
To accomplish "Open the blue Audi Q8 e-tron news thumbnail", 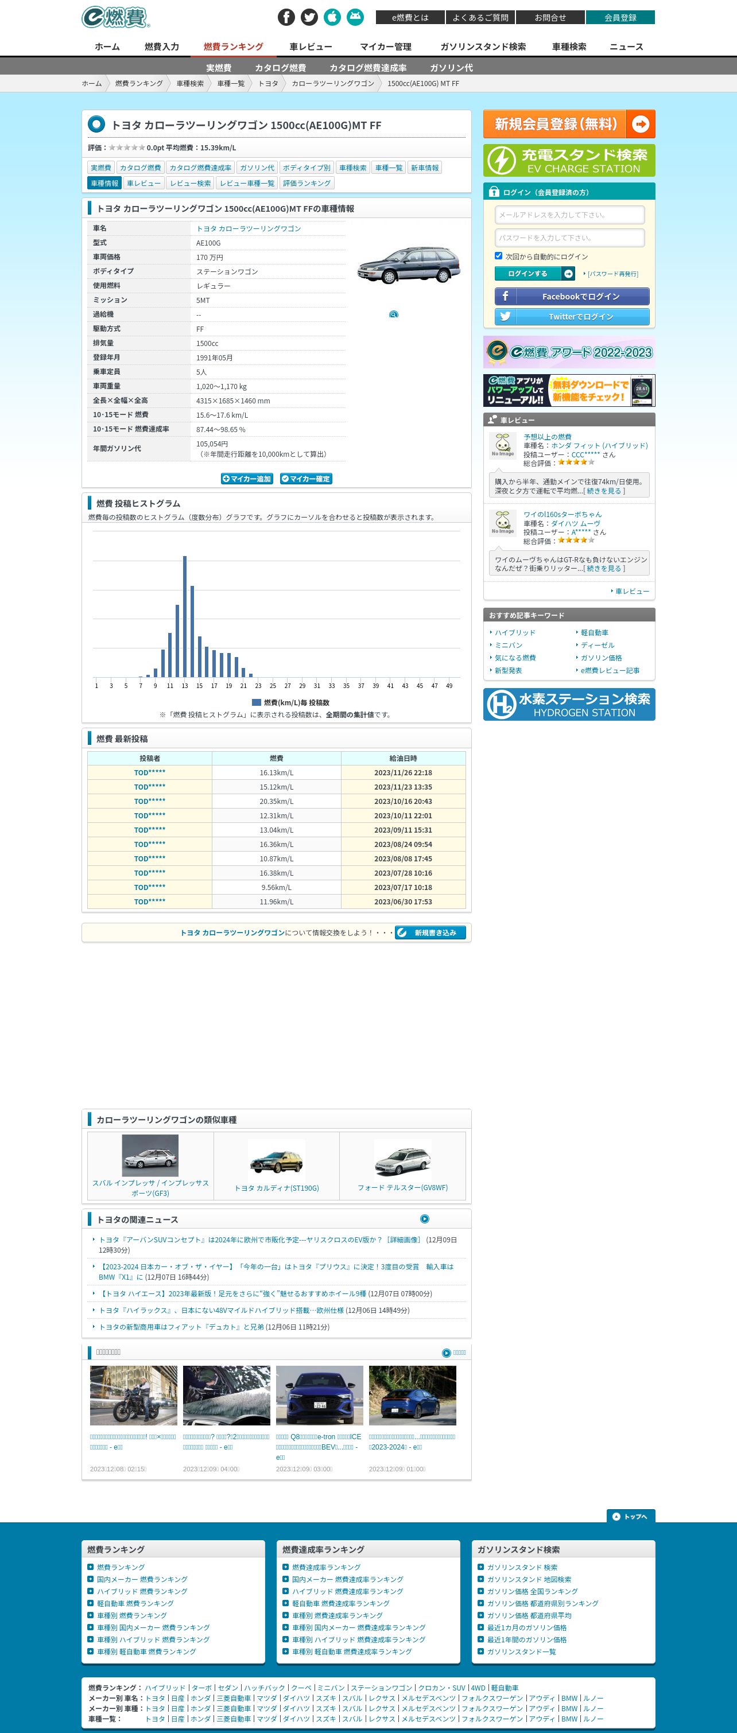I will (320, 1395).
